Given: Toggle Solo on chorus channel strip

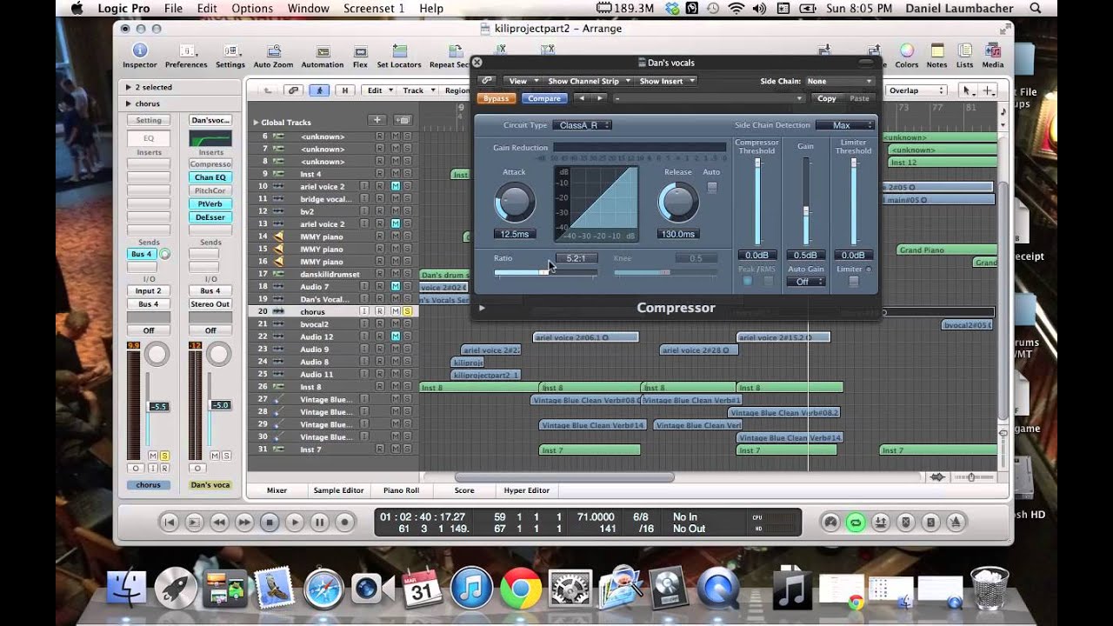Looking at the screenshot, I should point(164,456).
